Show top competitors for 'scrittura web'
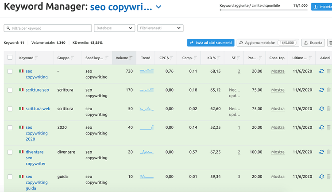 278,108
